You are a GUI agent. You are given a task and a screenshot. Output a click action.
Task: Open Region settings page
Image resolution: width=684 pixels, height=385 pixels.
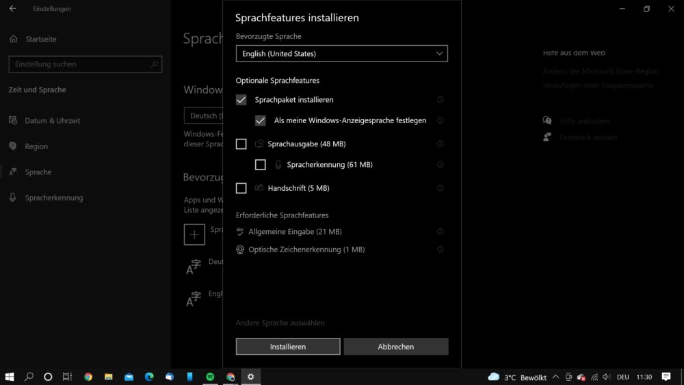tap(36, 146)
